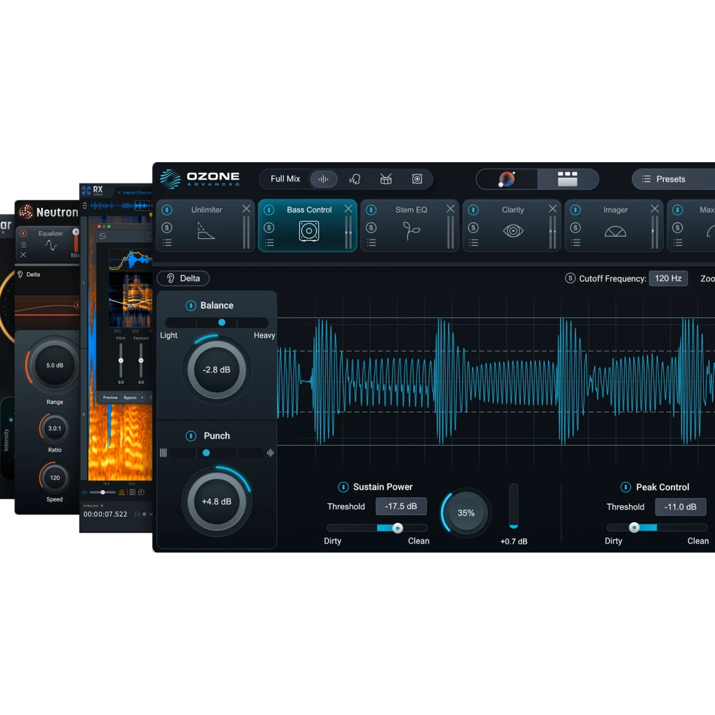Click the Bass Control speaker icon
This screenshot has width=715, height=715.
point(309,231)
